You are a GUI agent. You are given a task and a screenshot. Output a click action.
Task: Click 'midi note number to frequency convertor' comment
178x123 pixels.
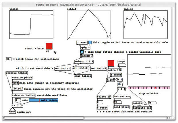pyautogui.click(x=49, y=83)
